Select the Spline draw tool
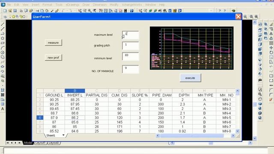274x154 pixels. 3,62
